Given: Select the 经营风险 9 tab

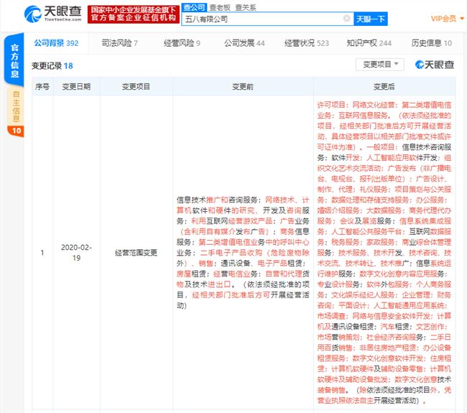Looking at the screenshot, I should [182, 43].
